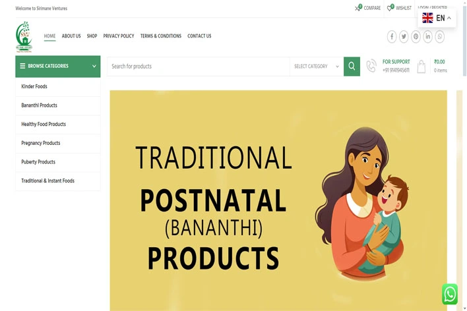The width and height of the screenshot is (467, 311).
Task: Open the Pinterest social icon
Action: (x=416, y=37)
